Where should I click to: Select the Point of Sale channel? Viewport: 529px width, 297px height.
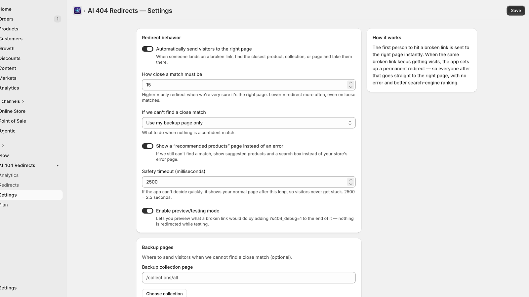click(13, 121)
